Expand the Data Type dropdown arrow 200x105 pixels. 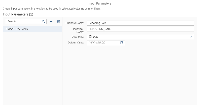[191, 37]
